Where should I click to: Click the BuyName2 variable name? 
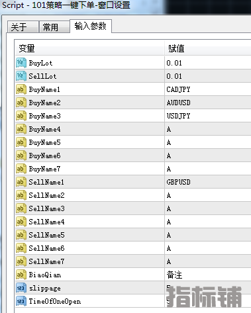44,103
